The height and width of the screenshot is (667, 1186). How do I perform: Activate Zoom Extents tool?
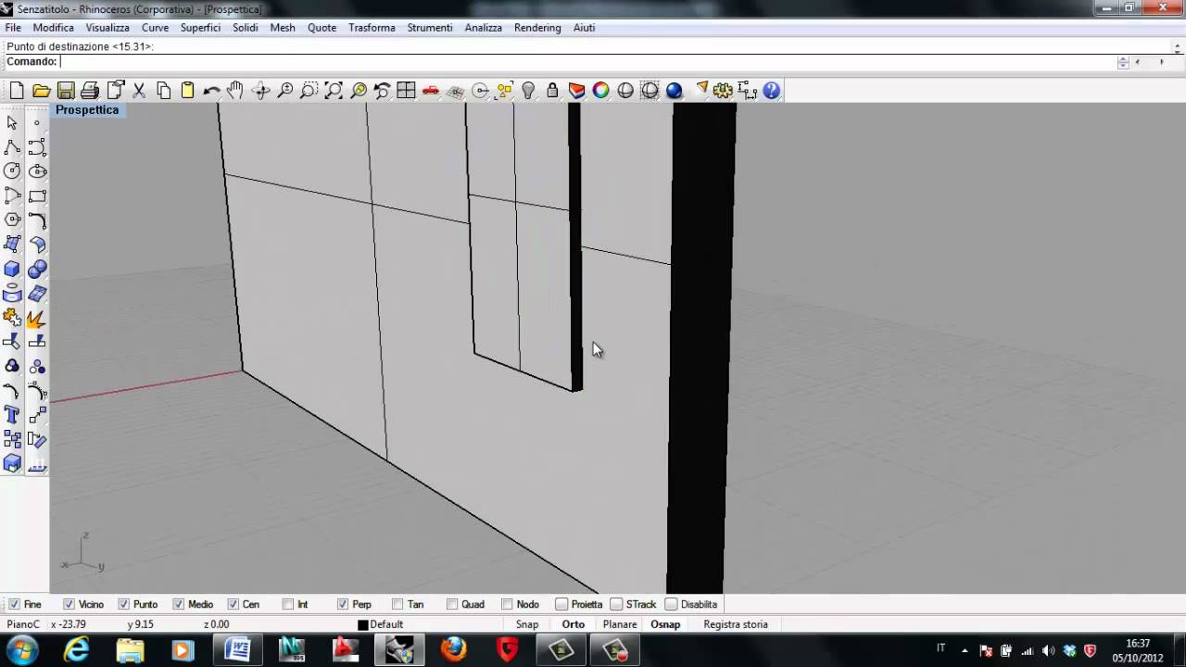click(x=334, y=90)
